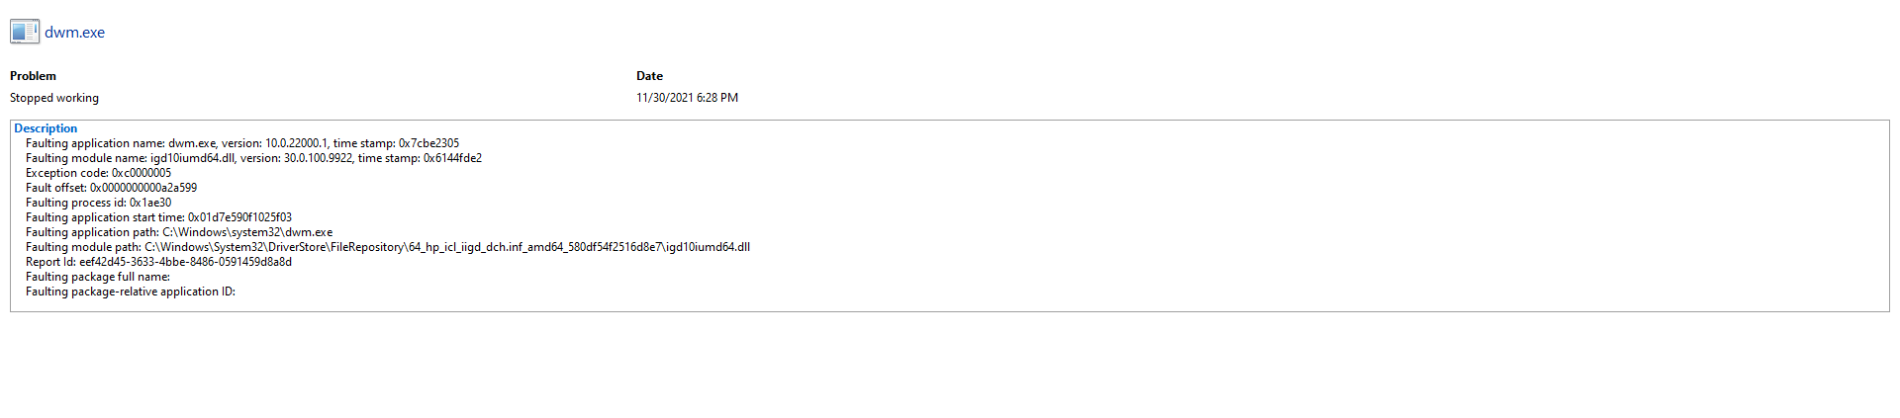Open the dwm.exe title link

tap(74, 33)
